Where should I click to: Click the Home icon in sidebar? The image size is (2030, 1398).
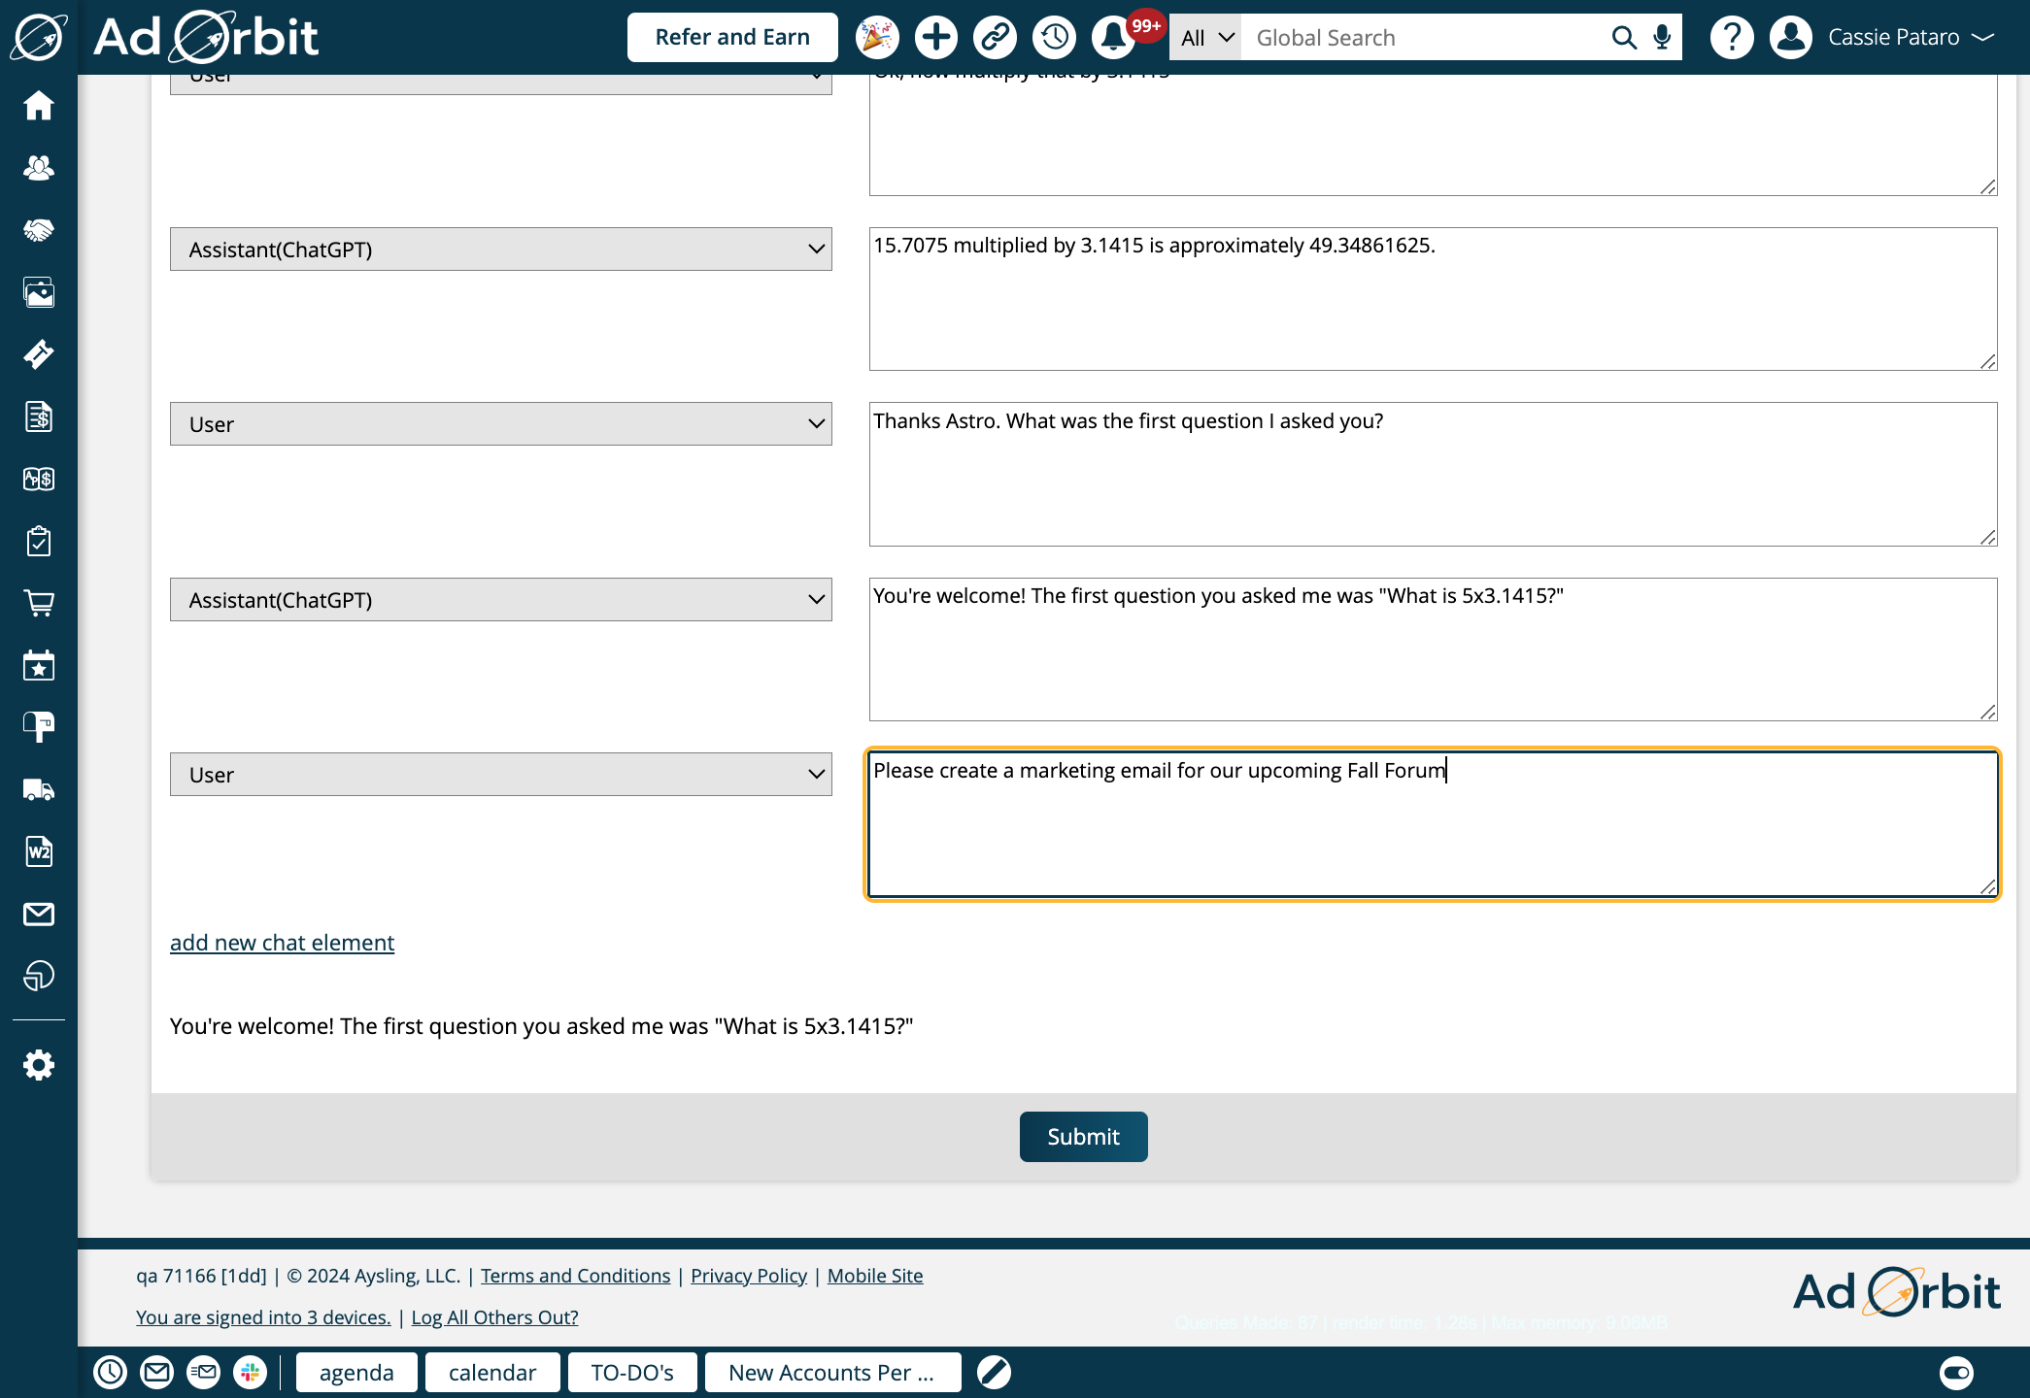click(x=39, y=105)
